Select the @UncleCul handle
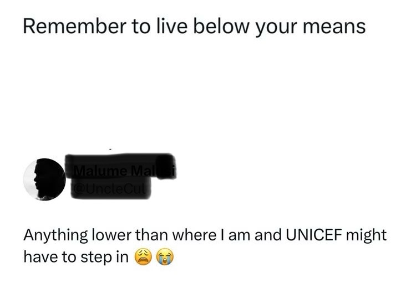The image size is (416, 288). click(109, 189)
